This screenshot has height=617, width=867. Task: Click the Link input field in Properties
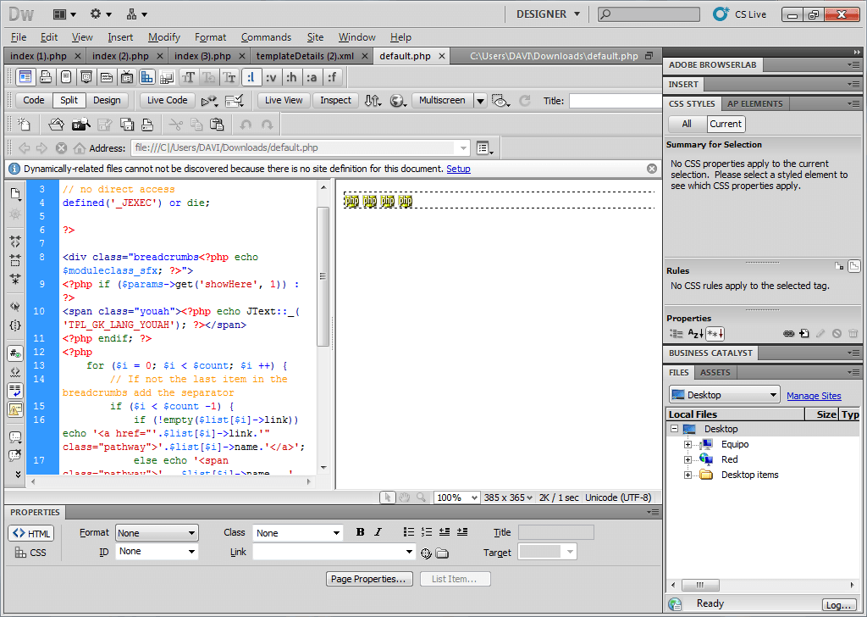(334, 552)
